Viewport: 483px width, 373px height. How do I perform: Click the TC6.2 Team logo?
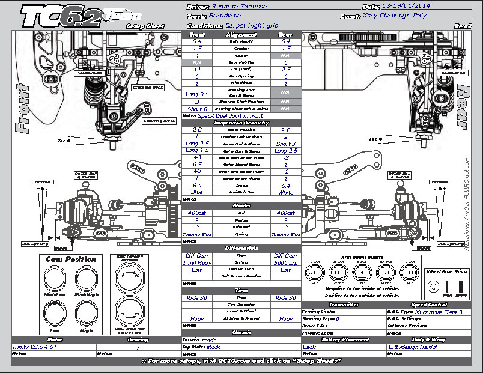click(80, 16)
